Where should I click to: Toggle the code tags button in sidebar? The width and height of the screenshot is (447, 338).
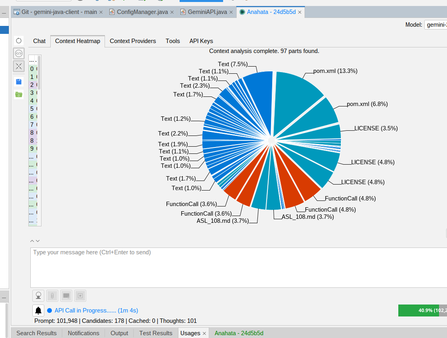(19, 53)
